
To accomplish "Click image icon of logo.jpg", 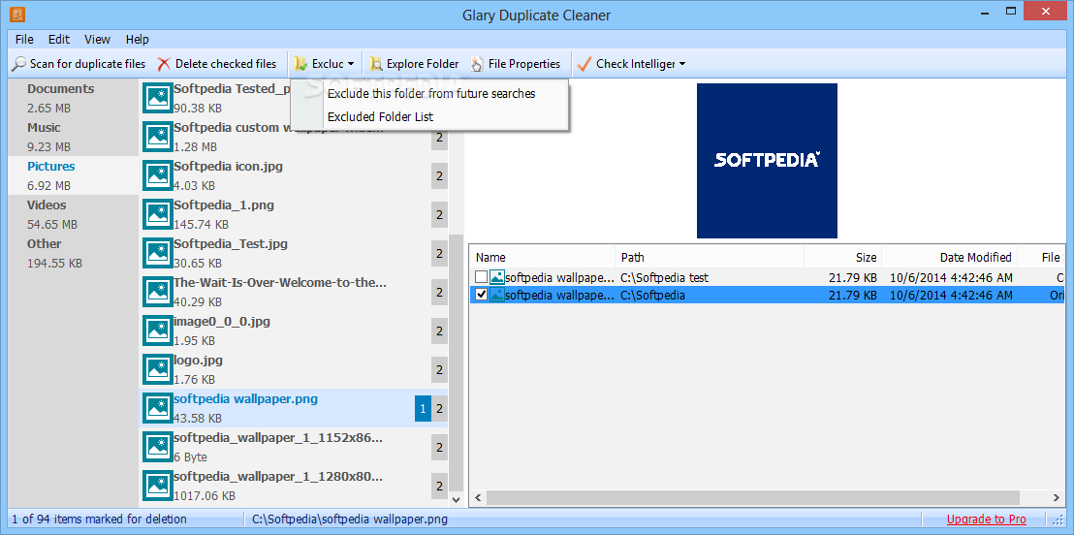I will tap(158, 369).
